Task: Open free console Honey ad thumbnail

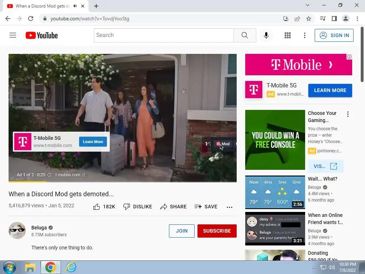Action: point(275,140)
